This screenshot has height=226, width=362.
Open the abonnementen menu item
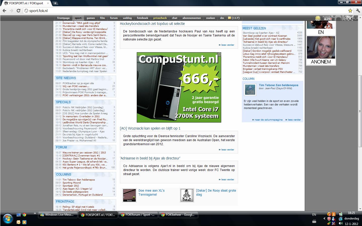(x=192, y=18)
